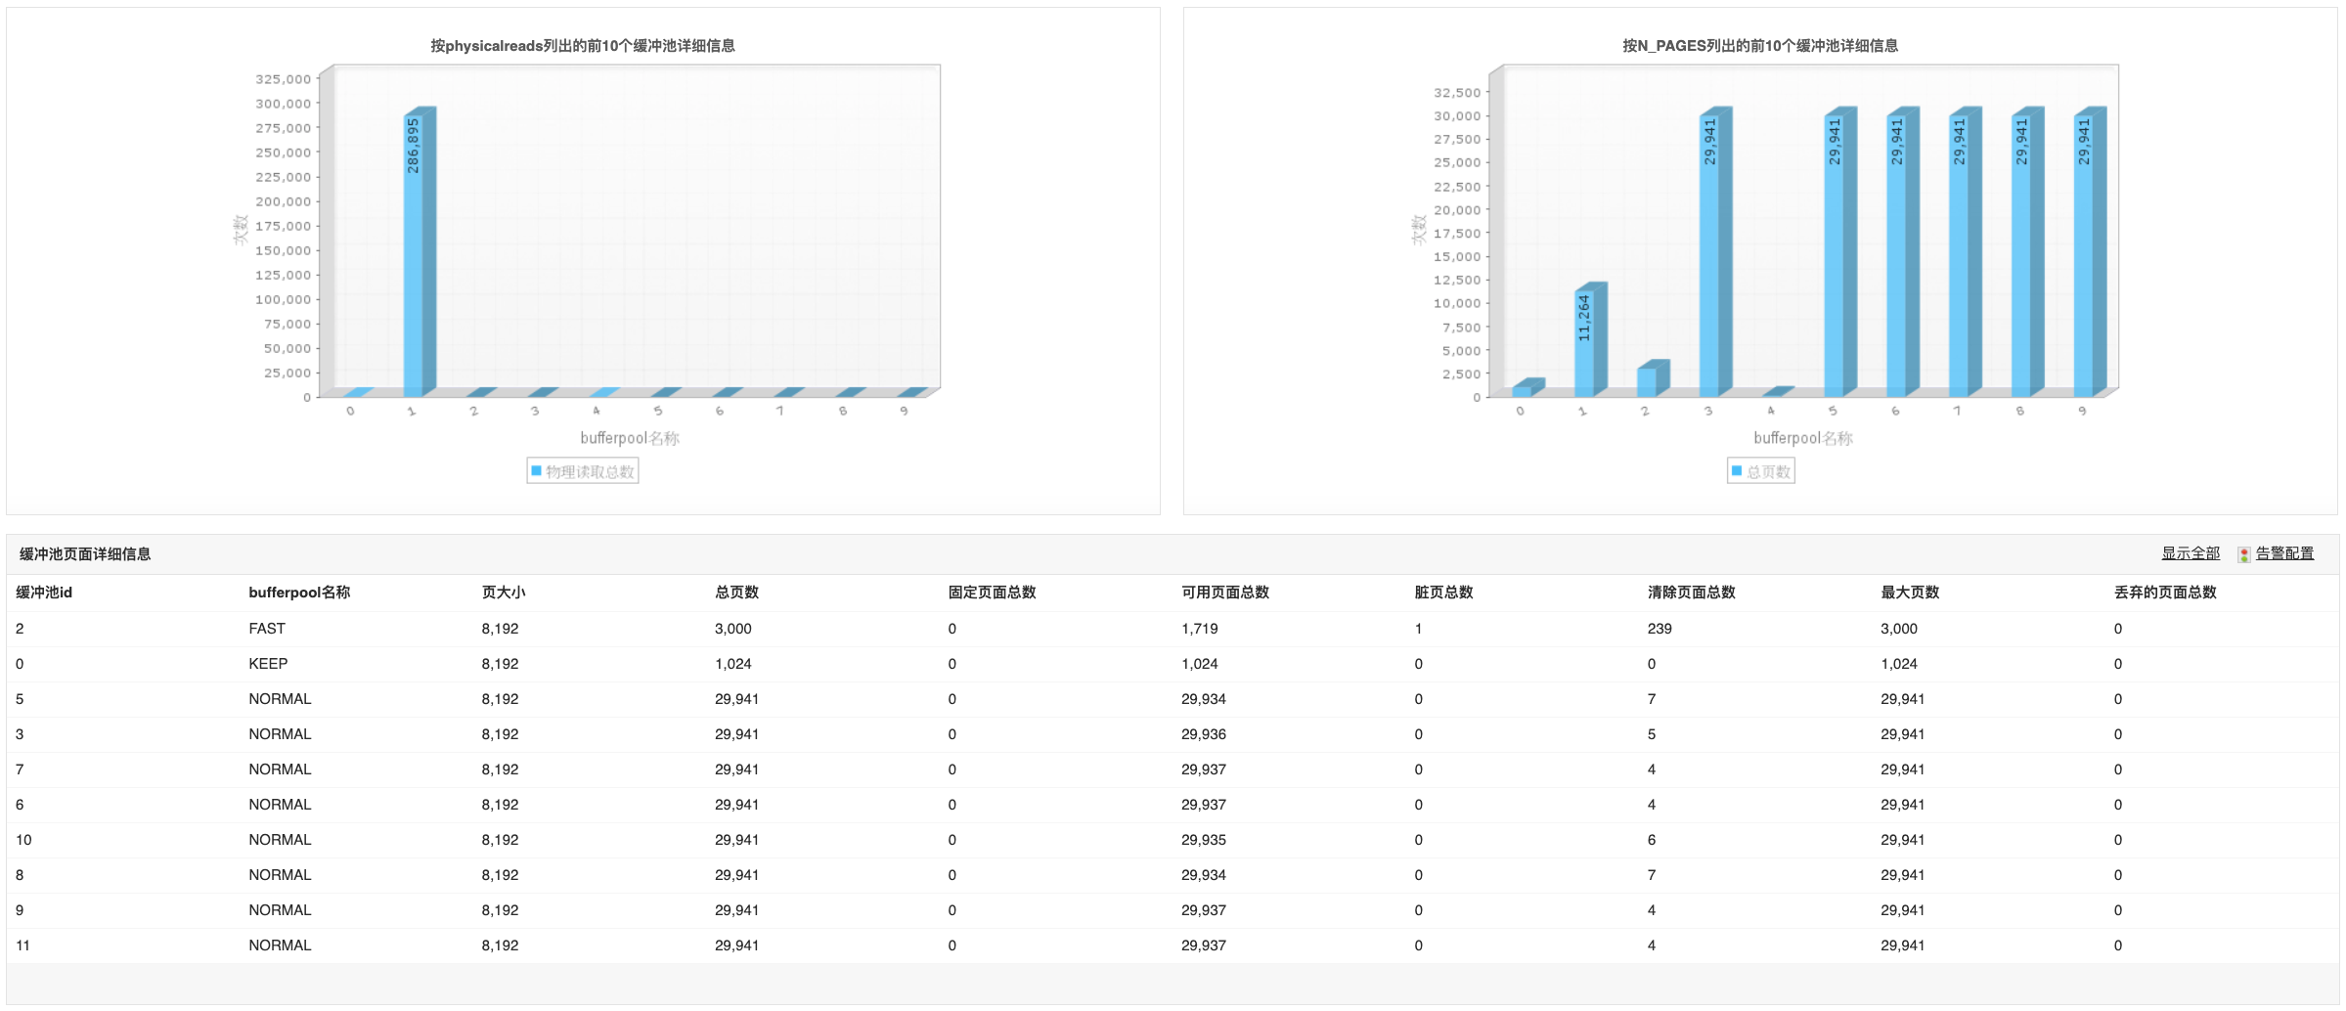Click the 总页数 legend swatch under N_PAGES chart
This screenshot has height=1011, width=2346.
pyautogui.click(x=1737, y=471)
